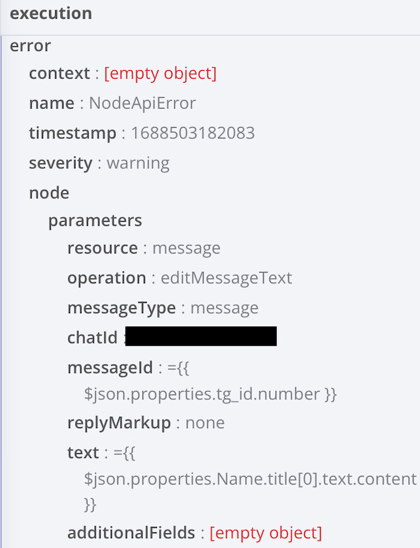
Task: Click the messageType key
Action: click(121, 308)
